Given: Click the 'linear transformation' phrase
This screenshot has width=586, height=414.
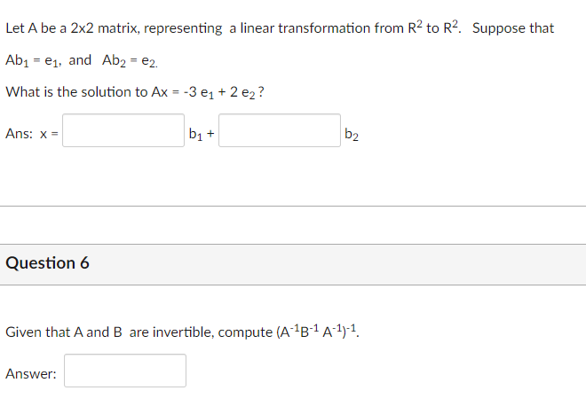Looking at the screenshot, I should point(305,28).
